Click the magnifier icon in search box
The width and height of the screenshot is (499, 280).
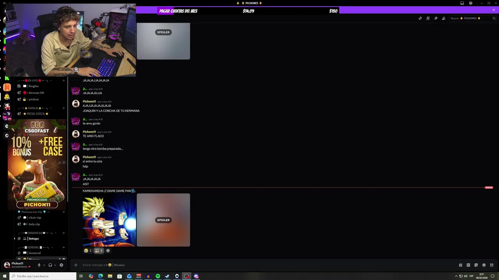(494, 18)
